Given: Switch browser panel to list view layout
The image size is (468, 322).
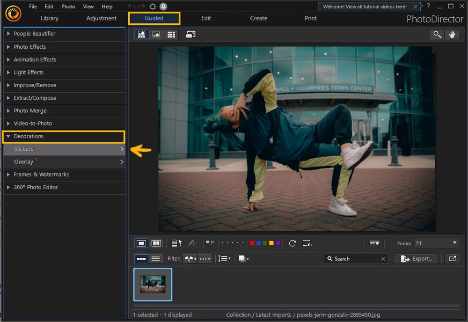Looking at the screenshot, I should [x=155, y=258].
